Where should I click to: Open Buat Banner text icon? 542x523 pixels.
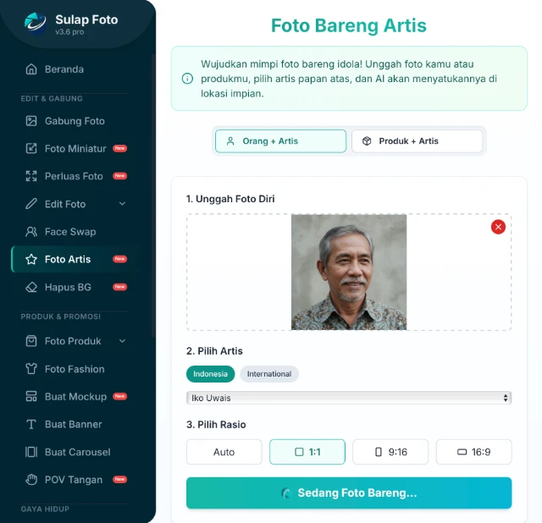click(31, 424)
